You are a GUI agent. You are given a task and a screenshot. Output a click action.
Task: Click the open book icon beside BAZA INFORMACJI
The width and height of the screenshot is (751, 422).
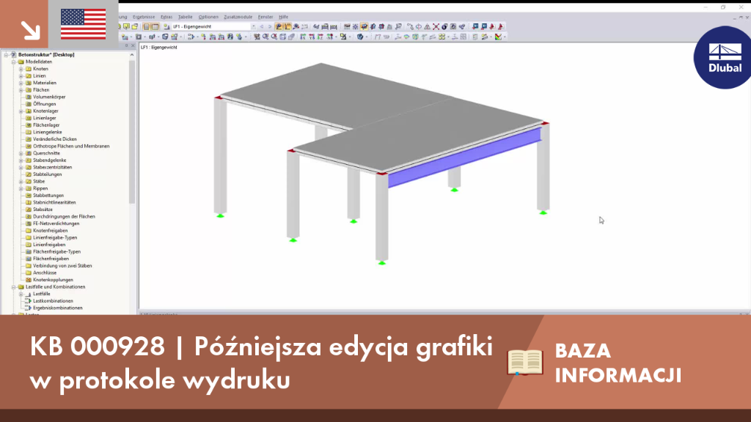pyautogui.click(x=525, y=362)
